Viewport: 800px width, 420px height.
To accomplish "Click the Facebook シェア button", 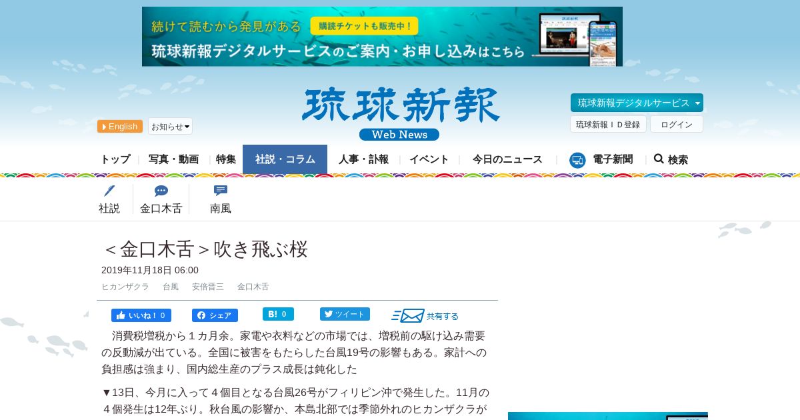I will pos(215,315).
